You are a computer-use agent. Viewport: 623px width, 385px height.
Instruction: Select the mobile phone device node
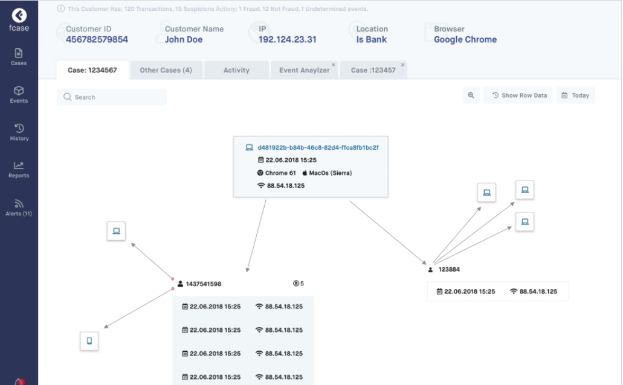pos(89,341)
